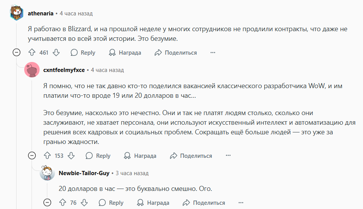Upvote athenaria's comment about Blizzard
Screen dimensions: 363x209
pos(32,53)
